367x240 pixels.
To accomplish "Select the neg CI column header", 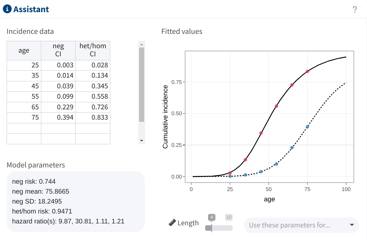I will (58, 50).
